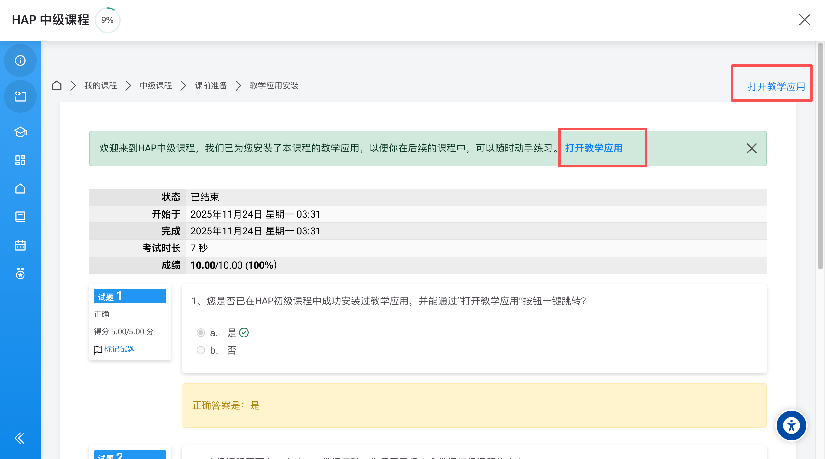Click the medal badge icon in sidebar
This screenshot has height=459, width=825.
tap(20, 274)
